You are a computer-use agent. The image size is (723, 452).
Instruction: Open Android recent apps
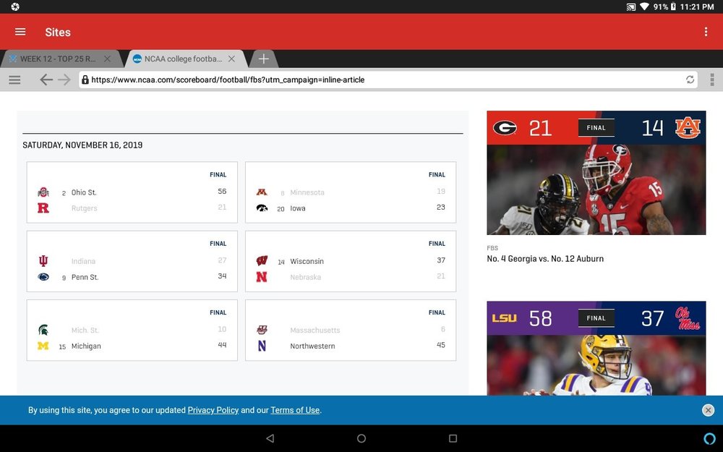tap(453, 438)
